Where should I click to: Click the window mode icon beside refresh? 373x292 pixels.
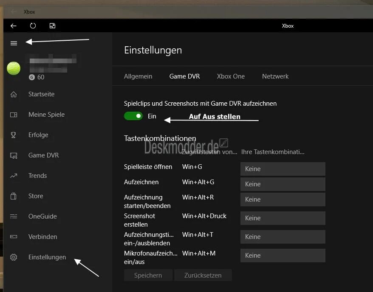tap(52, 25)
